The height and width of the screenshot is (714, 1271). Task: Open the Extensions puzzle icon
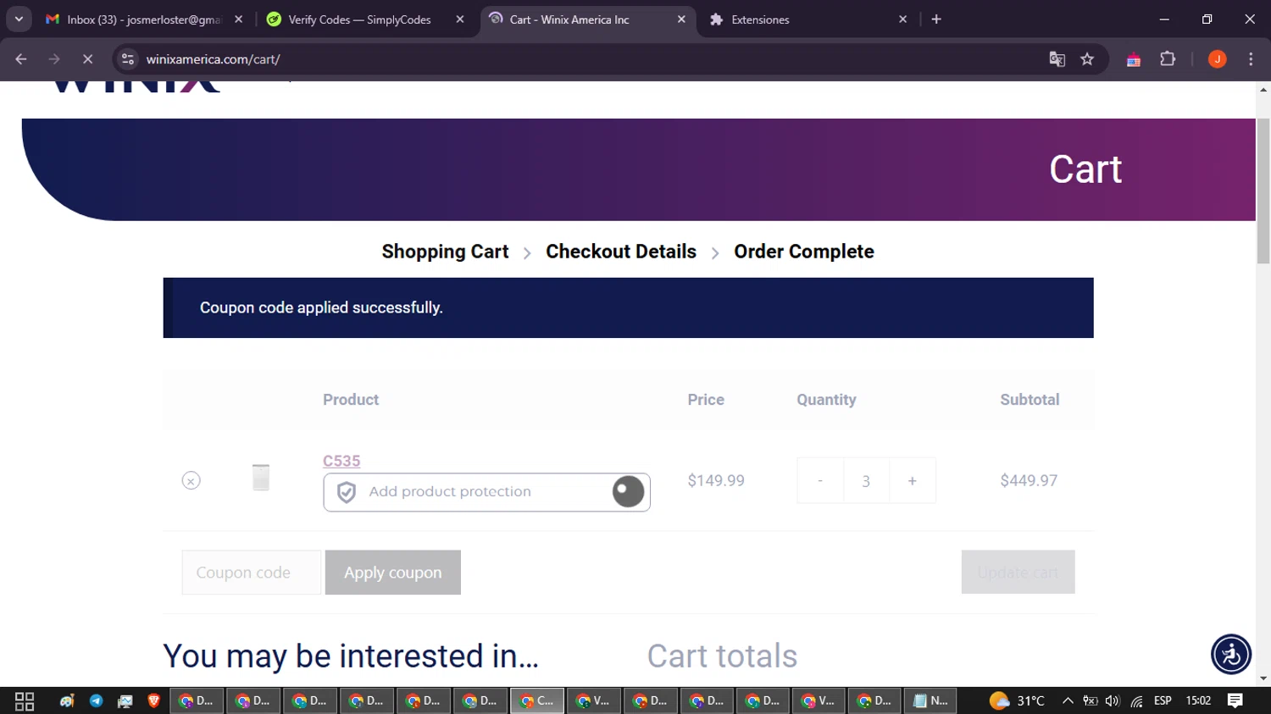point(1168,59)
